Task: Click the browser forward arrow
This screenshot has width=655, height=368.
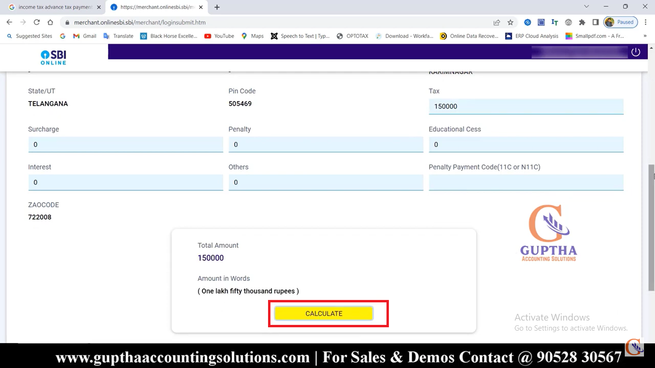Action: click(x=23, y=22)
